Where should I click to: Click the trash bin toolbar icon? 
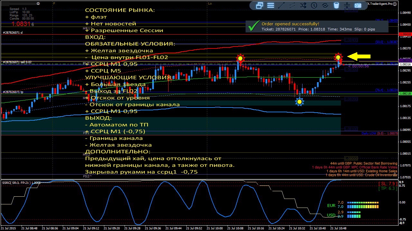(x=336, y=5)
